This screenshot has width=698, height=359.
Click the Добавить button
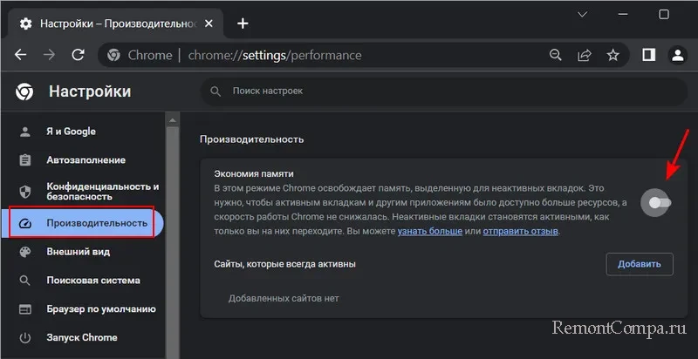pyautogui.click(x=639, y=263)
